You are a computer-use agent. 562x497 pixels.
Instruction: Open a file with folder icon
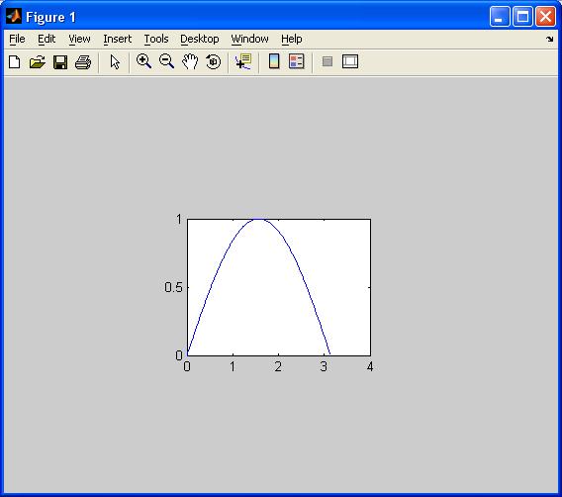[38, 61]
